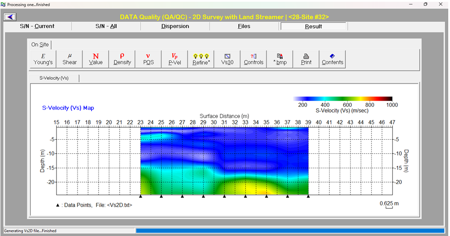450x236 pixels.
Task: Switch to S/N - Current tab
Action: point(37,26)
